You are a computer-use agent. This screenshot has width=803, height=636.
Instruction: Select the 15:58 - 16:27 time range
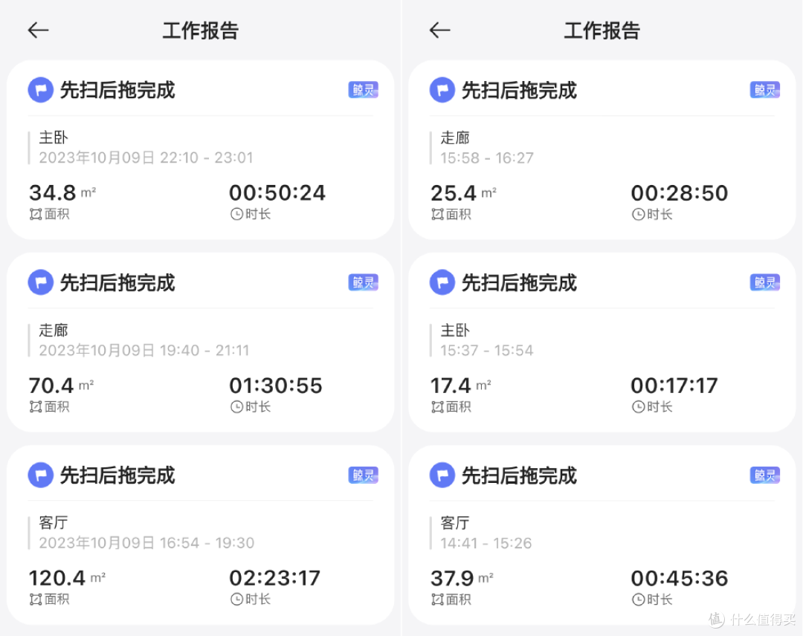coord(487,158)
